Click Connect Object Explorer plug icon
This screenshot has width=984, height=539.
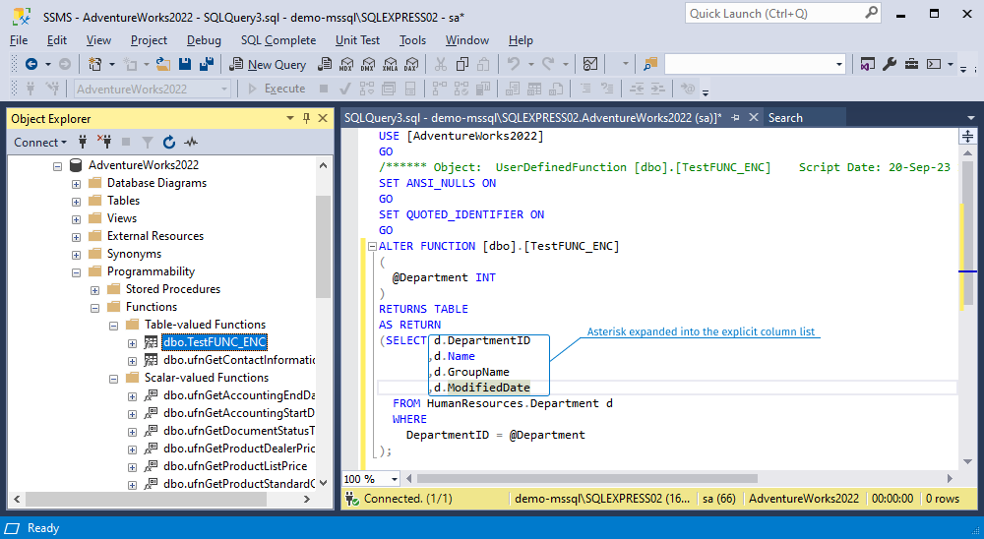(83, 143)
